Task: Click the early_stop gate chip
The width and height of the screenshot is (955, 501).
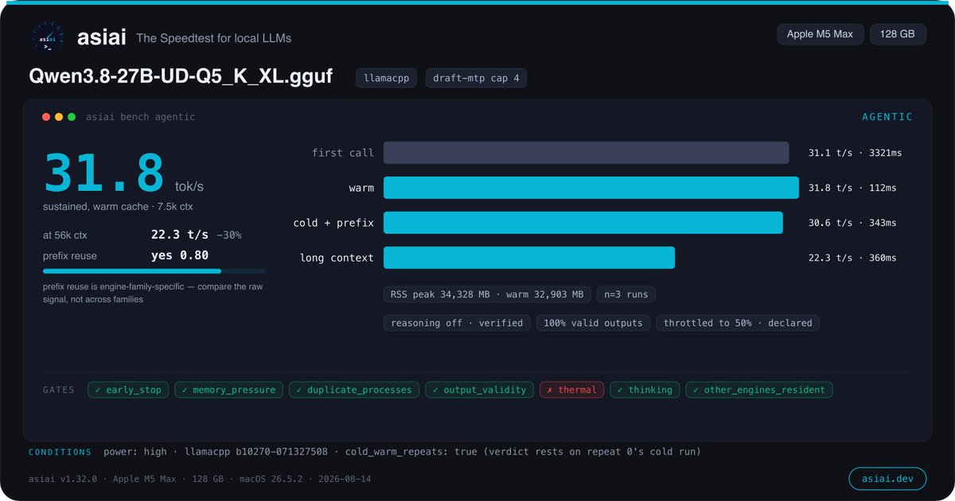Action: (x=127, y=390)
